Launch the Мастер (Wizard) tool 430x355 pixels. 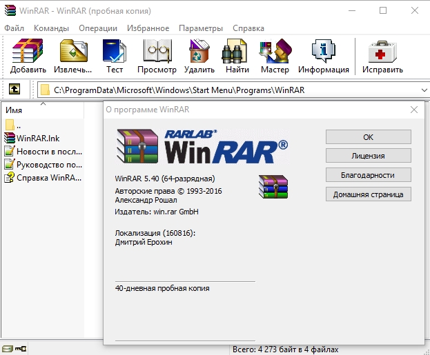(275, 51)
